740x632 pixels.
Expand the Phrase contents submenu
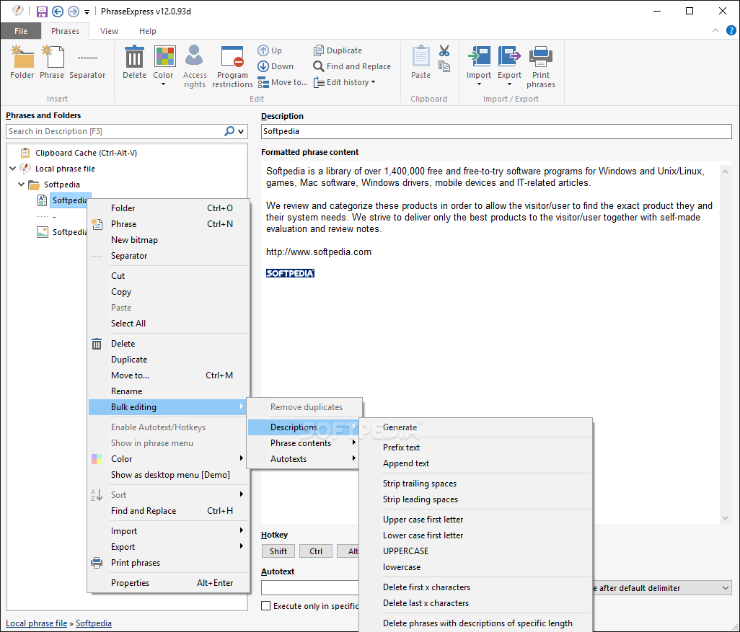[302, 443]
